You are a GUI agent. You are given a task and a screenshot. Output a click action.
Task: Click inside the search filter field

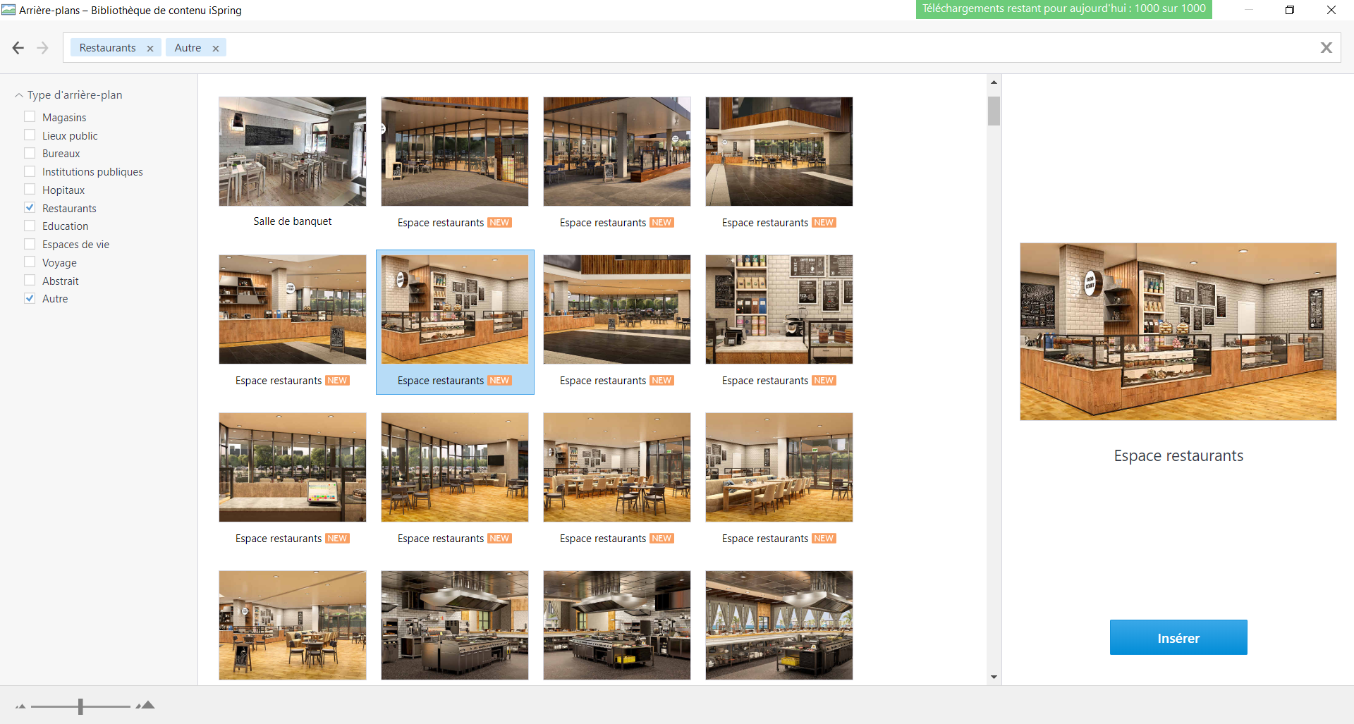(705, 48)
